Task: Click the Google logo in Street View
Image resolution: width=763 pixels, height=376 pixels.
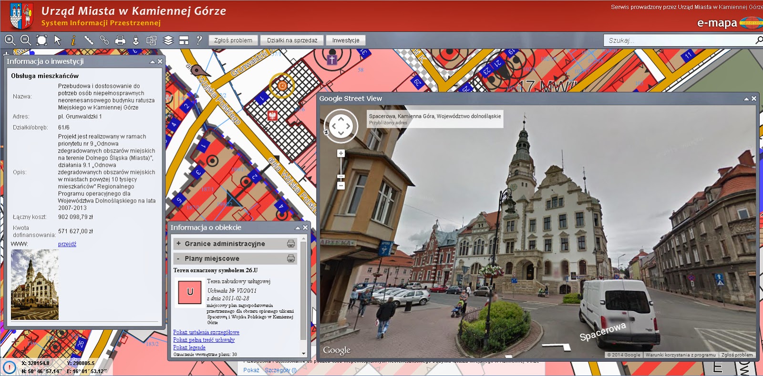Action: [x=337, y=351]
